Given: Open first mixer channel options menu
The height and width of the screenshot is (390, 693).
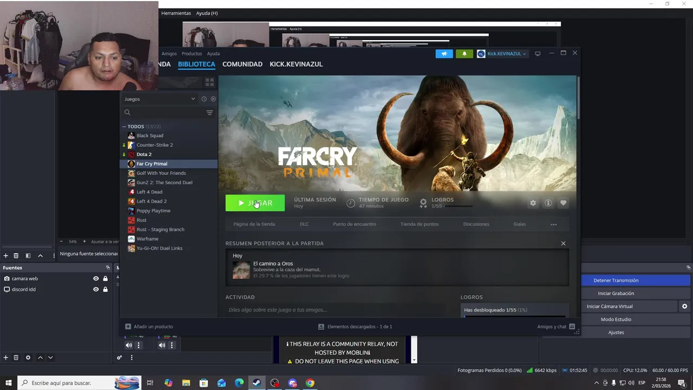Looking at the screenshot, I should [x=139, y=345].
